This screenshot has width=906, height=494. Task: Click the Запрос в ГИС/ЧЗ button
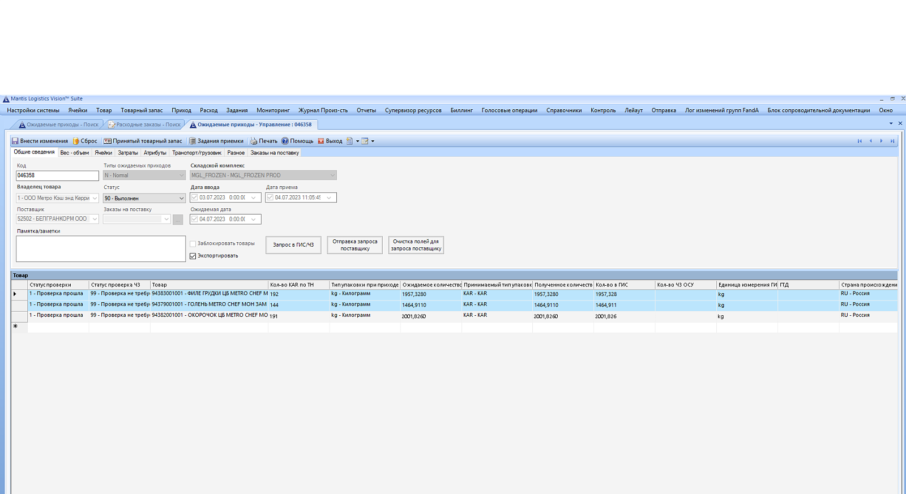tap(293, 244)
